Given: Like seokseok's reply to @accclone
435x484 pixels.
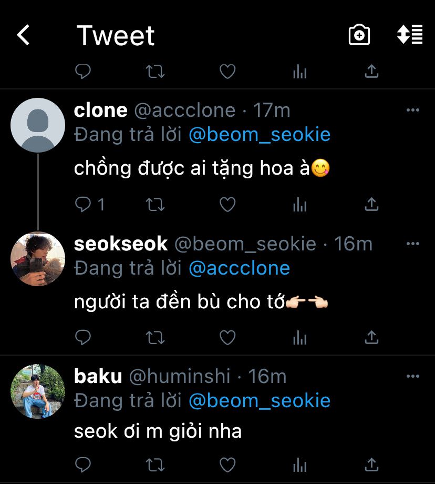Looking at the screenshot, I should [x=227, y=337].
